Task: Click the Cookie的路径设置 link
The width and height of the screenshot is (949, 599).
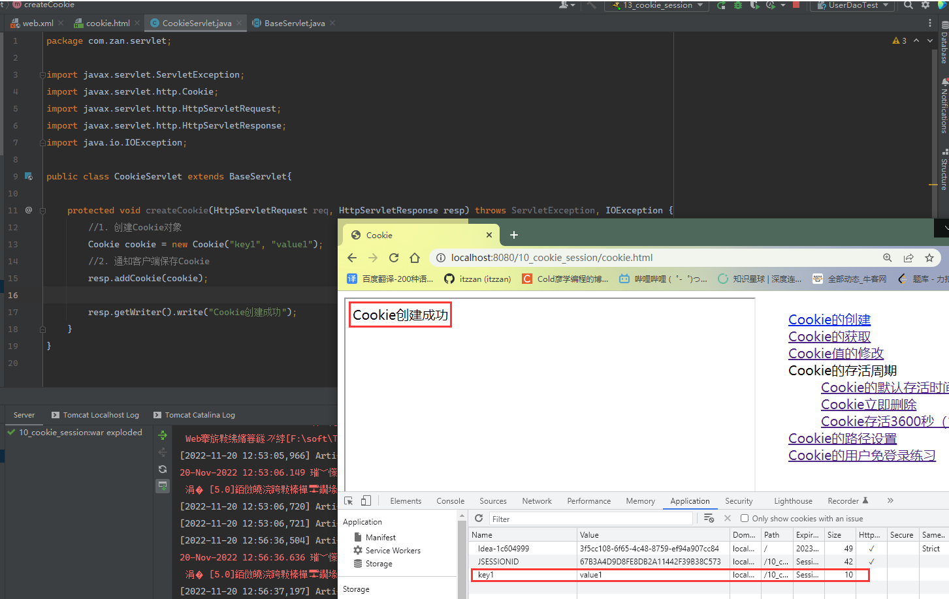Action: [843, 438]
